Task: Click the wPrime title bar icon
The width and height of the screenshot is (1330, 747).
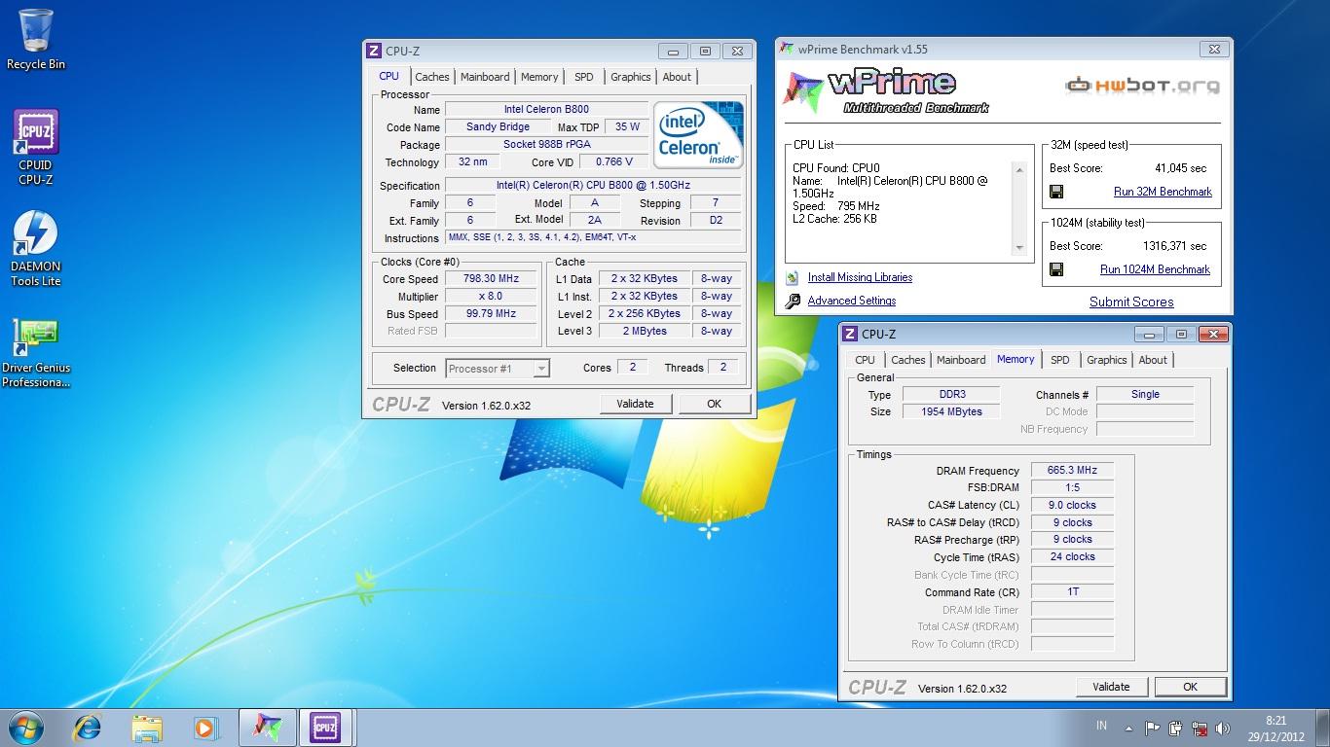Action: pos(787,50)
